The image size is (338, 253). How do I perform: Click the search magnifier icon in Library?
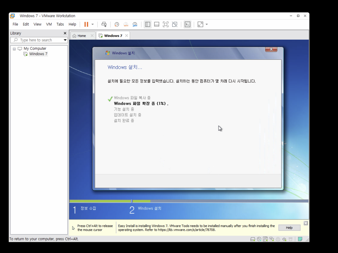click(16, 40)
